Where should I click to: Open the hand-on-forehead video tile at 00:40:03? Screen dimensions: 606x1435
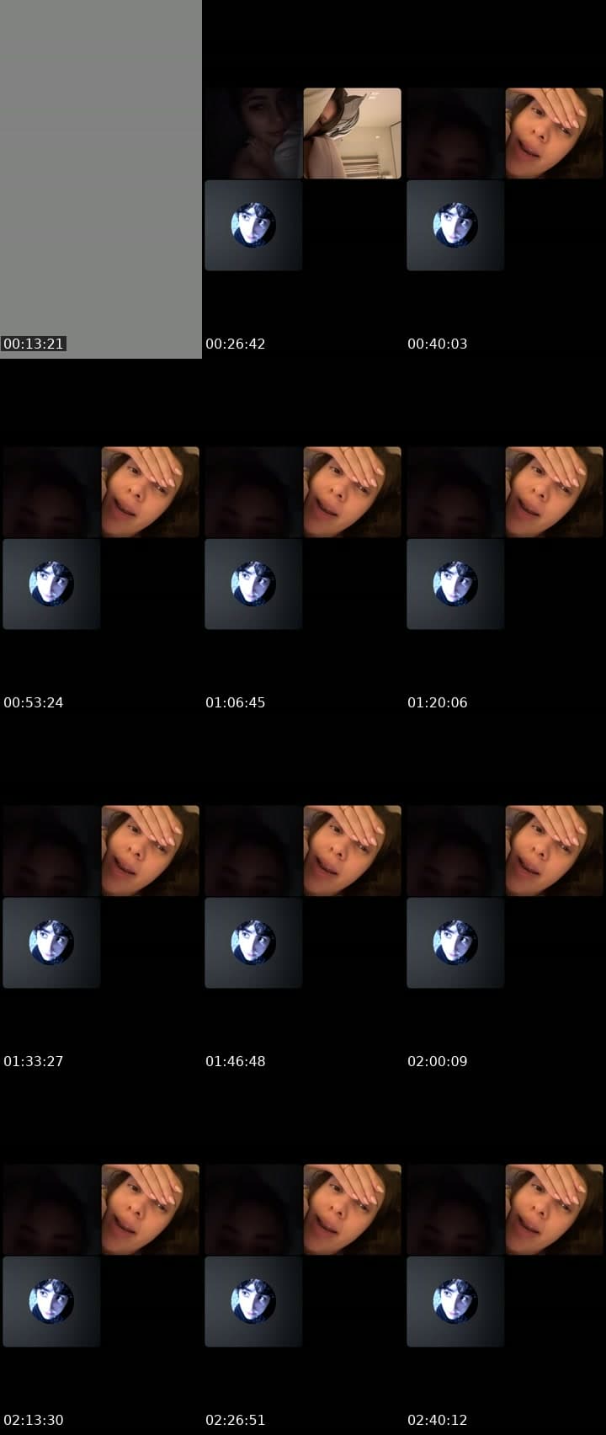tap(555, 133)
